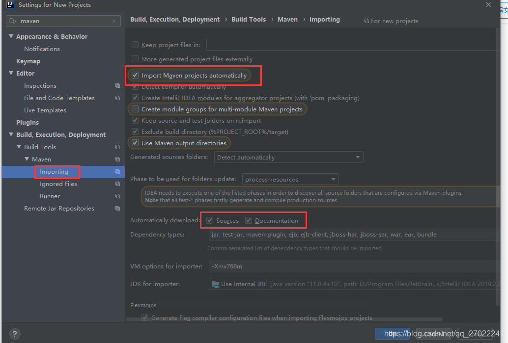
Task: Open help with the question mark button
Action: (x=15, y=334)
